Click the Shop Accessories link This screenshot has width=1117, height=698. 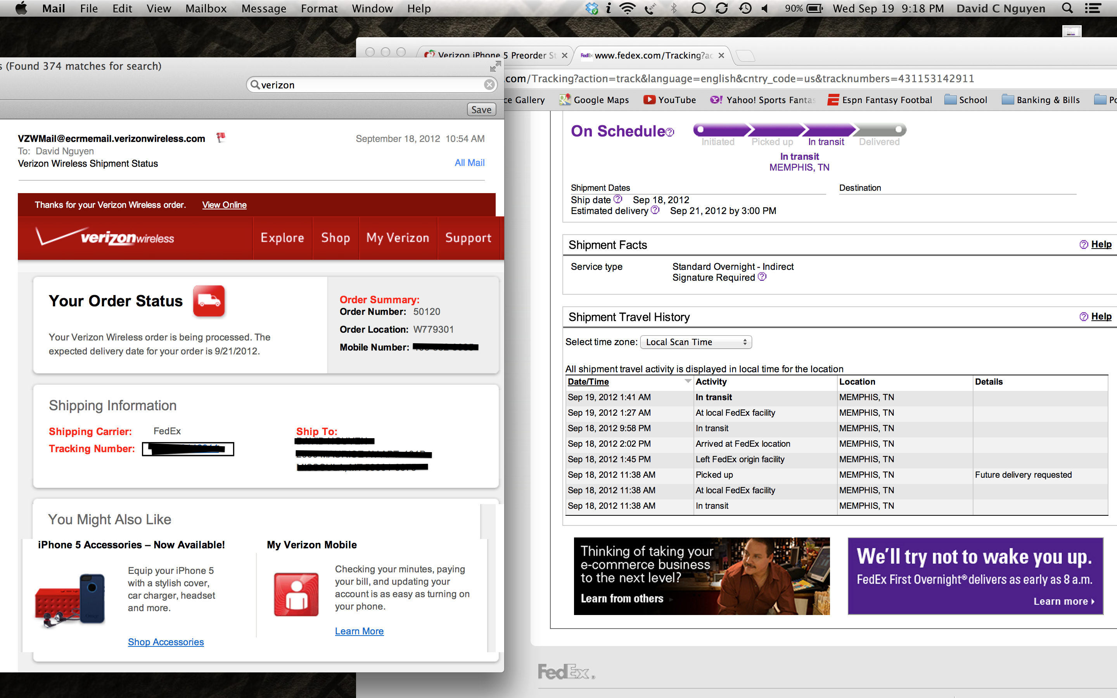click(166, 642)
